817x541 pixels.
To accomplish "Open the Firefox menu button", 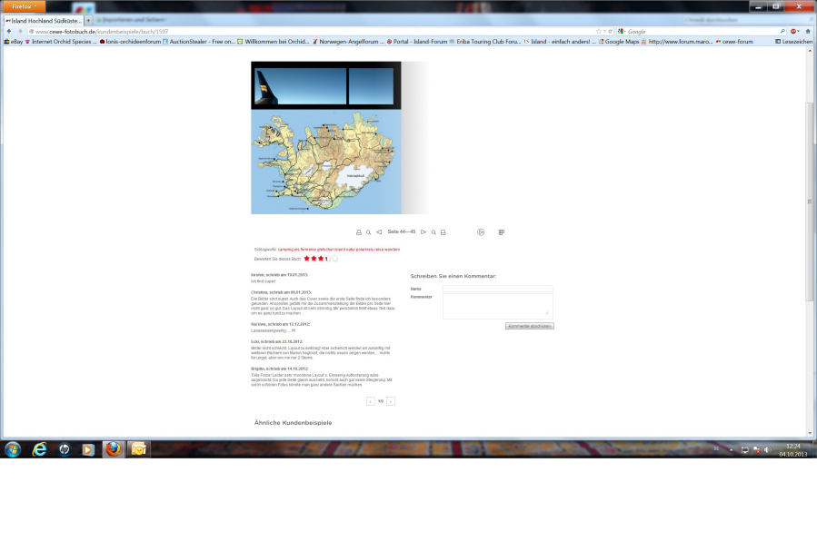I will (24, 6).
